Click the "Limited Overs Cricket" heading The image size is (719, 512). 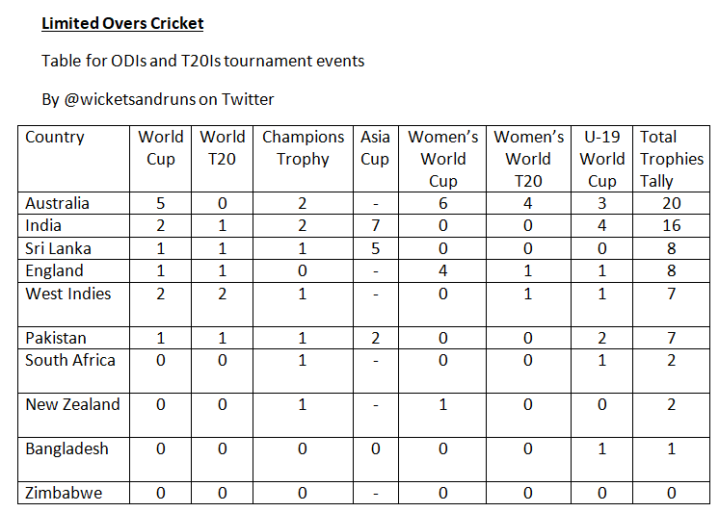[122, 23]
